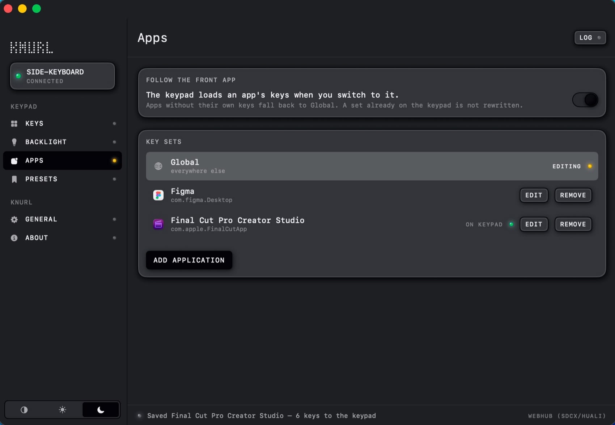Click the com.figma.Desktop bundle ID
615x425 pixels.
pos(202,200)
